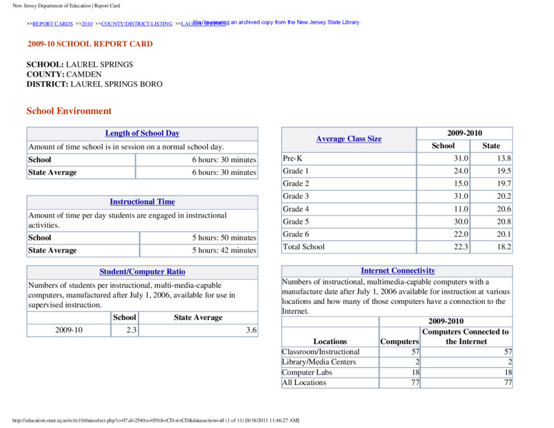
Task: Click the 'Locations' column header
Action: (330, 341)
